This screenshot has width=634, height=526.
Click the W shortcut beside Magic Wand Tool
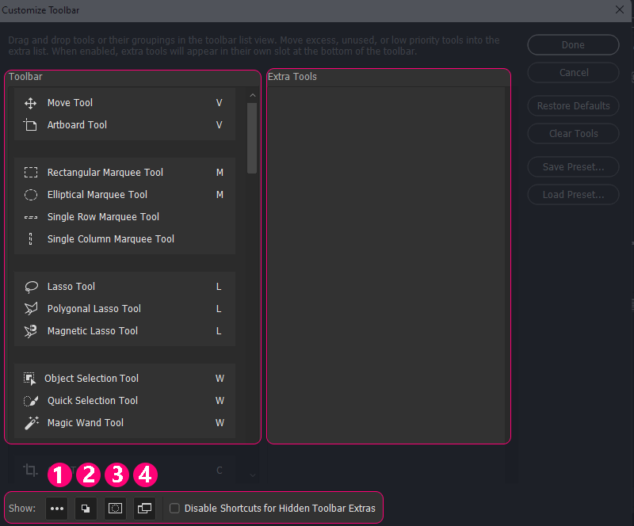(220, 423)
